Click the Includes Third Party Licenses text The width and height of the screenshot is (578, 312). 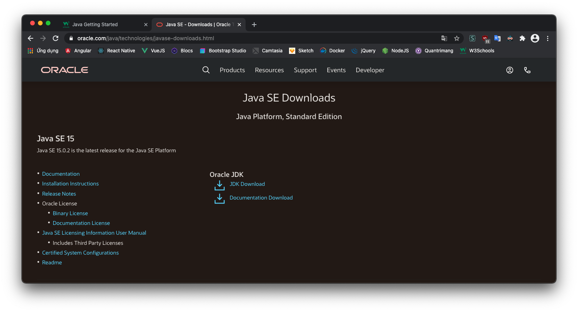click(88, 243)
